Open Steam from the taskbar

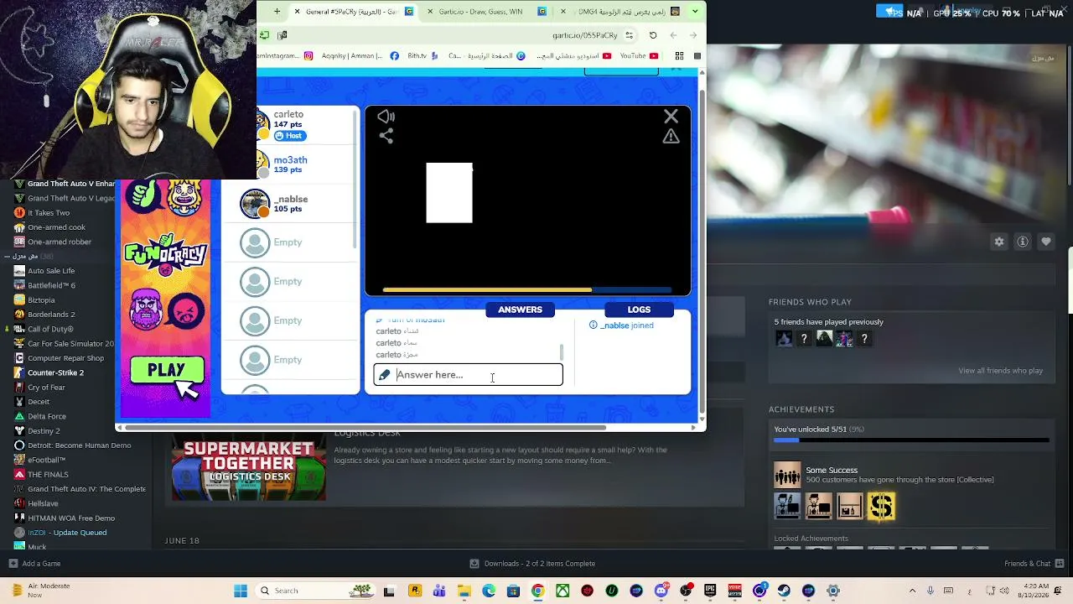tap(784, 591)
